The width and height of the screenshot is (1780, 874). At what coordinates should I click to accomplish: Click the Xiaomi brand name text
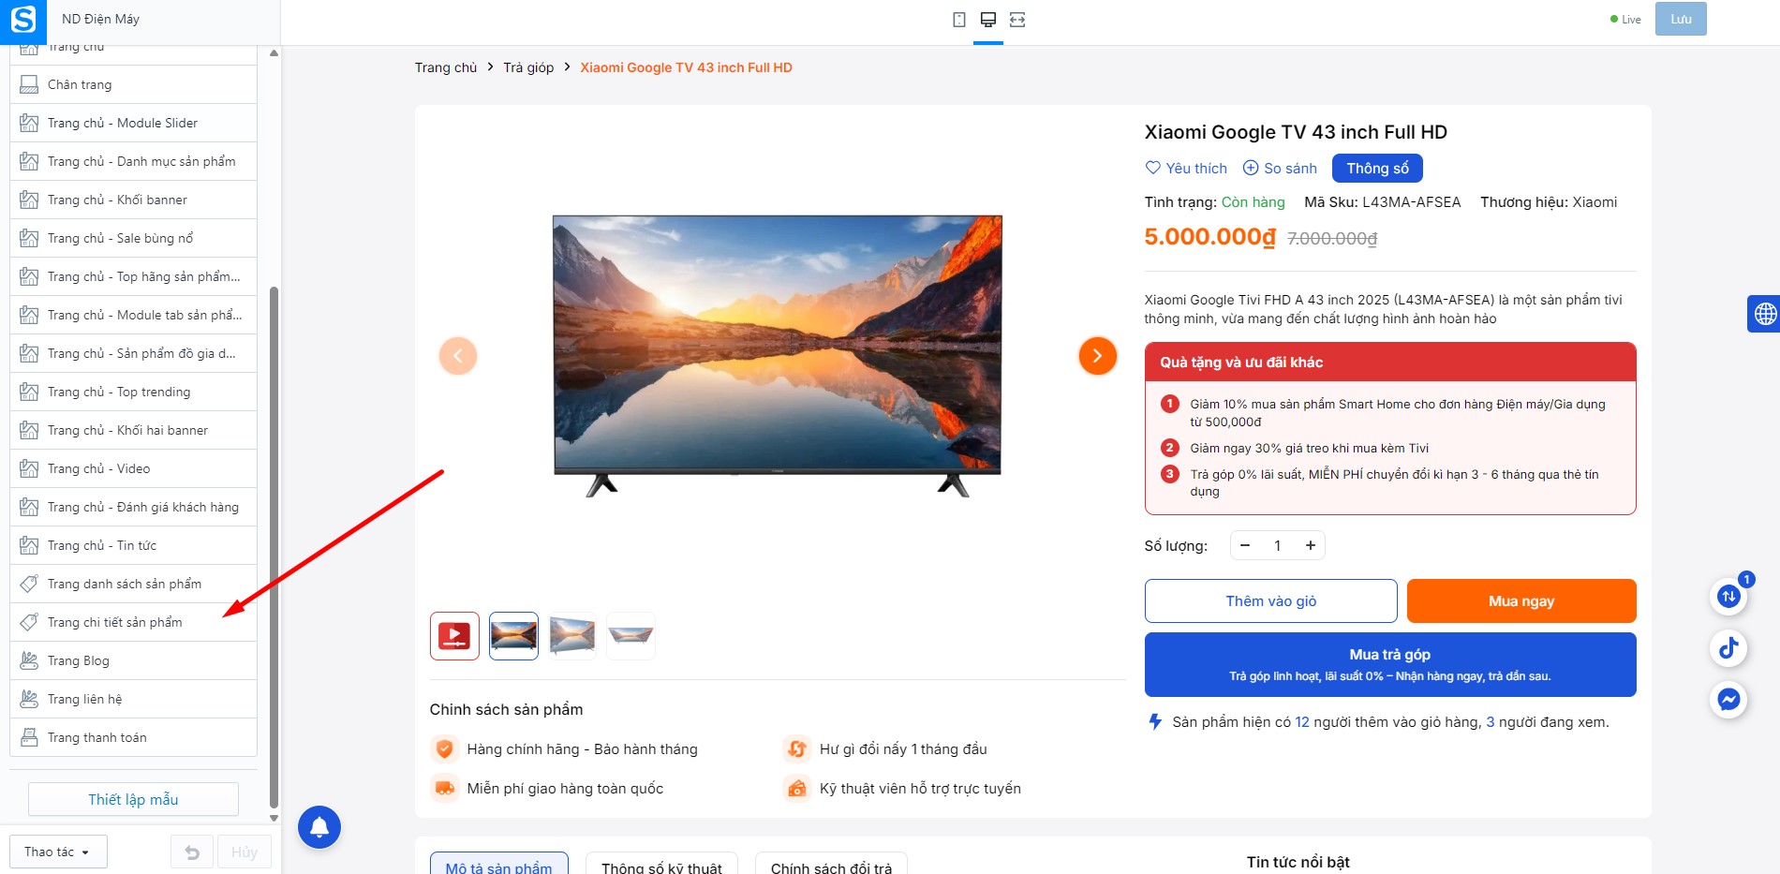[x=1595, y=202]
